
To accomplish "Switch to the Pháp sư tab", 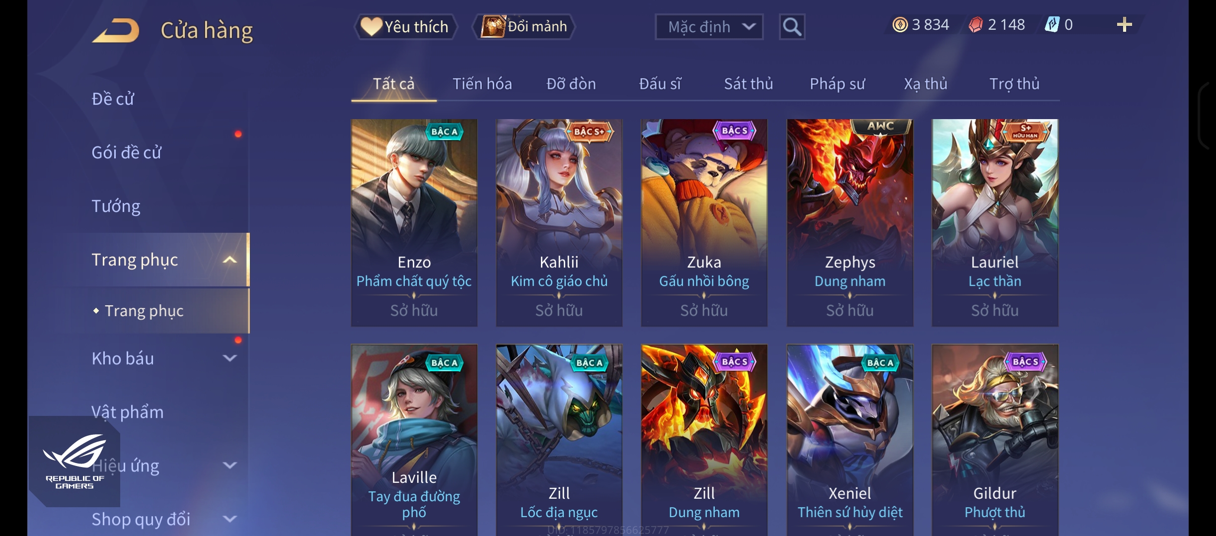I will [x=837, y=83].
